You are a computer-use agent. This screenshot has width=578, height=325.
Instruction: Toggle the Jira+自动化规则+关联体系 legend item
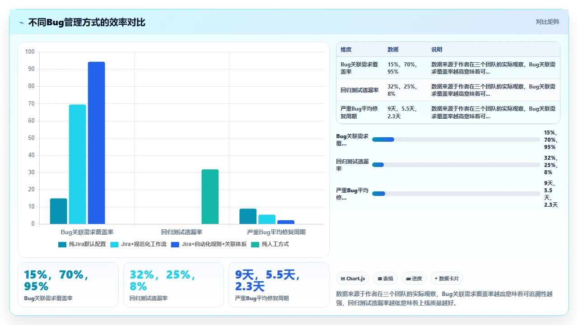[209, 244]
